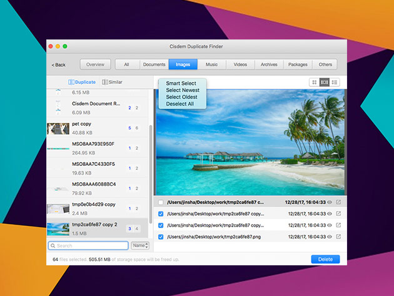Open the All files tab
This screenshot has height=296, width=394.
click(x=127, y=64)
